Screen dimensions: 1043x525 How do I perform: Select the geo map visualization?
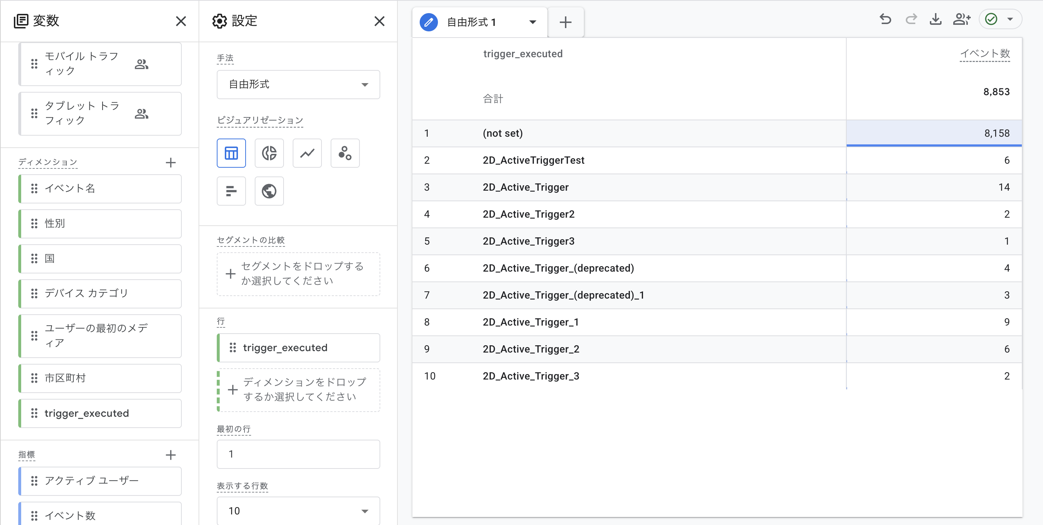[269, 191]
